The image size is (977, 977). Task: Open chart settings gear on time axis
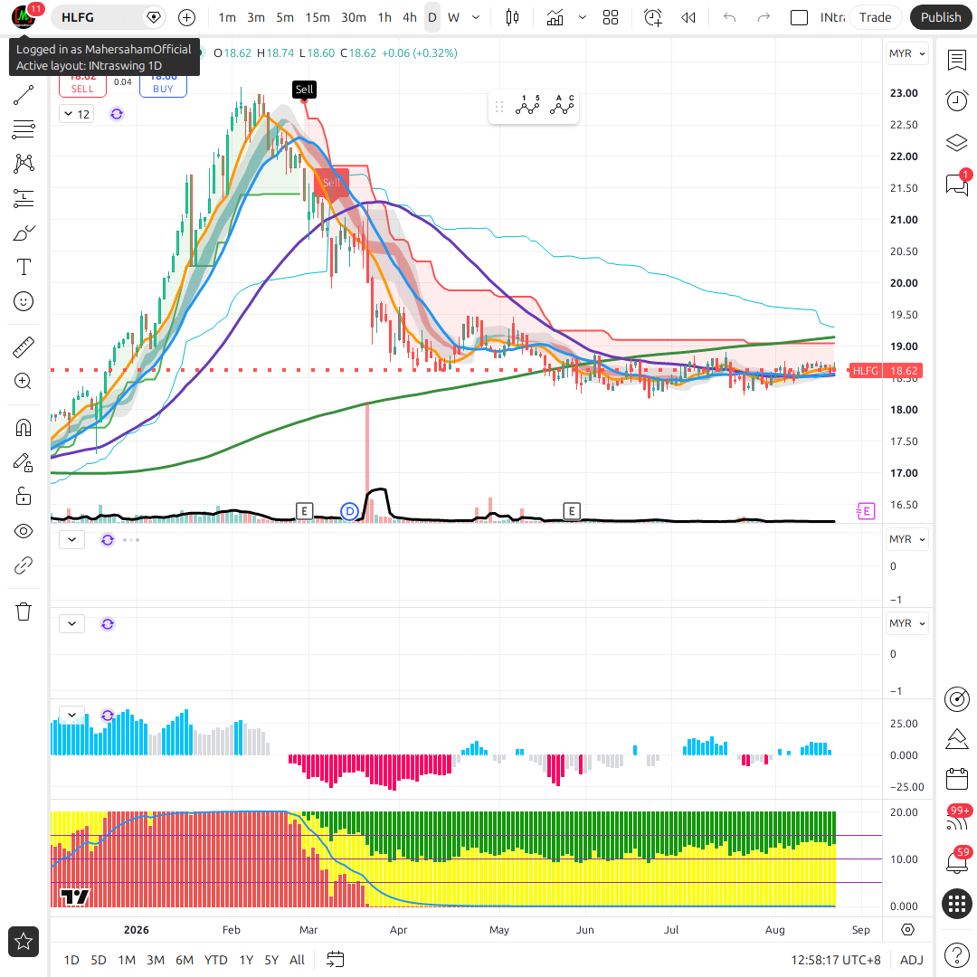pos(908,930)
